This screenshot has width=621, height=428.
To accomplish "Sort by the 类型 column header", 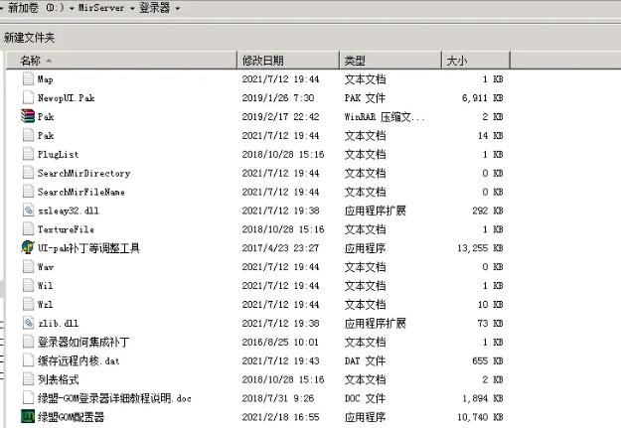I will [x=390, y=61].
